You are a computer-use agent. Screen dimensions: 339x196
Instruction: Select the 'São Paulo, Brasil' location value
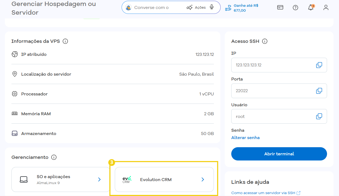coord(196,74)
